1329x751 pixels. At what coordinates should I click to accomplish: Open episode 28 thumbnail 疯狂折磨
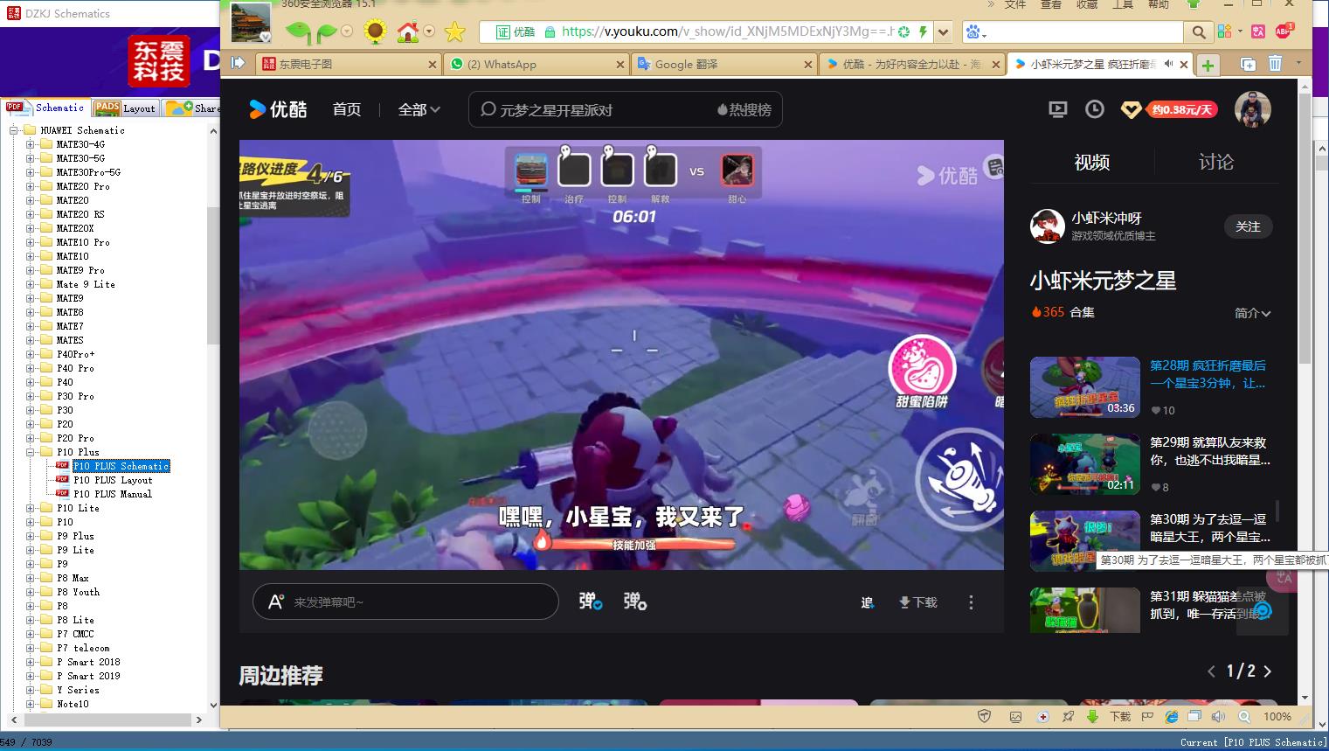(1085, 387)
